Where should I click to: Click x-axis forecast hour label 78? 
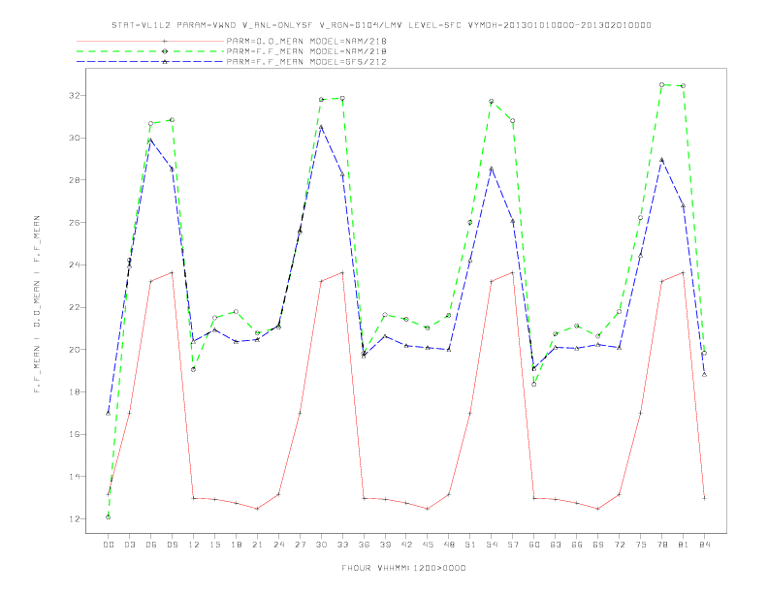pos(661,545)
